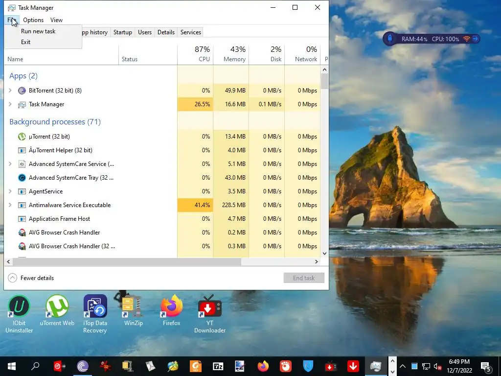
Task: Sort processes by Network column
Action: point(302,54)
